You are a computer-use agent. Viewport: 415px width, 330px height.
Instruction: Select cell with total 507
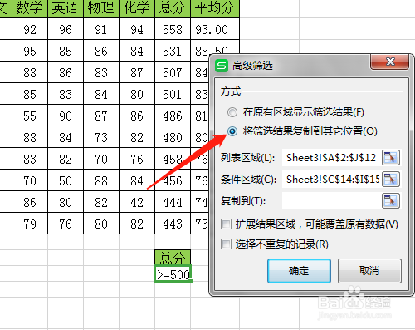pyautogui.click(x=173, y=72)
